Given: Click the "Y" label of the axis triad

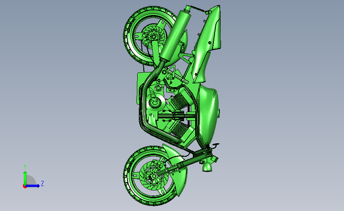Looking at the screenshot, I should coord(25,167).
